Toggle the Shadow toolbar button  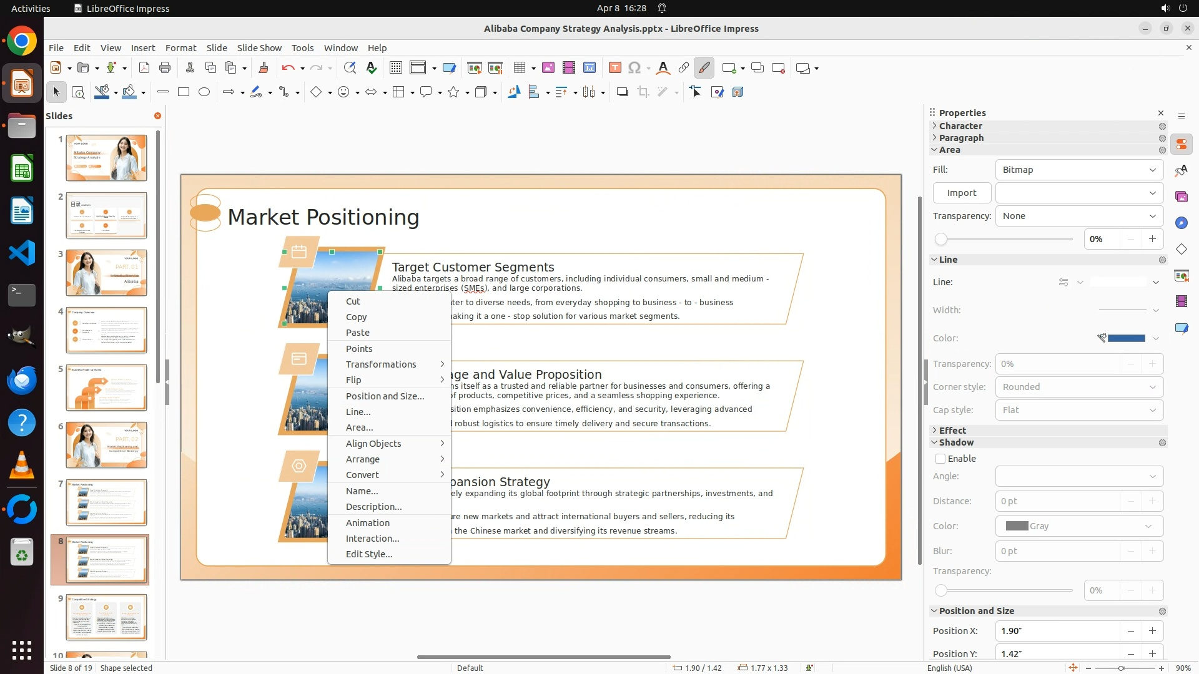tap(622, 92)
